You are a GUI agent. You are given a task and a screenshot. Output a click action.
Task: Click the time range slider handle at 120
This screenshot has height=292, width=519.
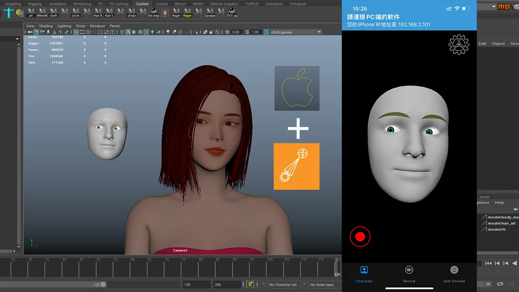(103, 285)
